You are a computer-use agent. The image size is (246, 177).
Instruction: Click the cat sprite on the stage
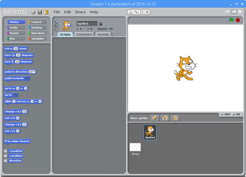185,68
